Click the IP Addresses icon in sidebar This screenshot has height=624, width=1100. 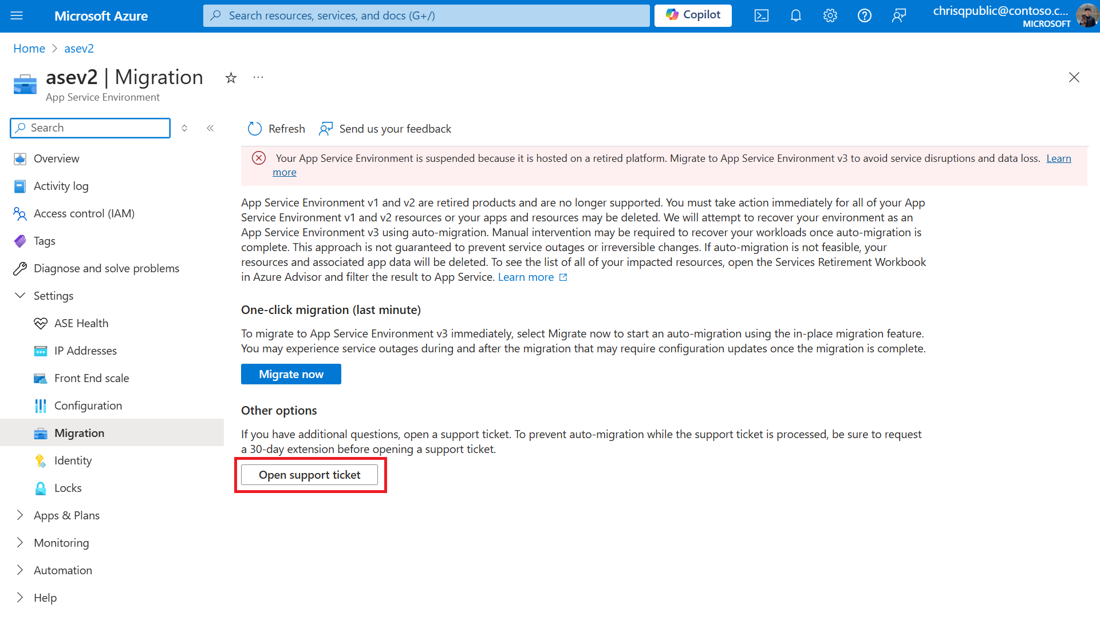40,350
